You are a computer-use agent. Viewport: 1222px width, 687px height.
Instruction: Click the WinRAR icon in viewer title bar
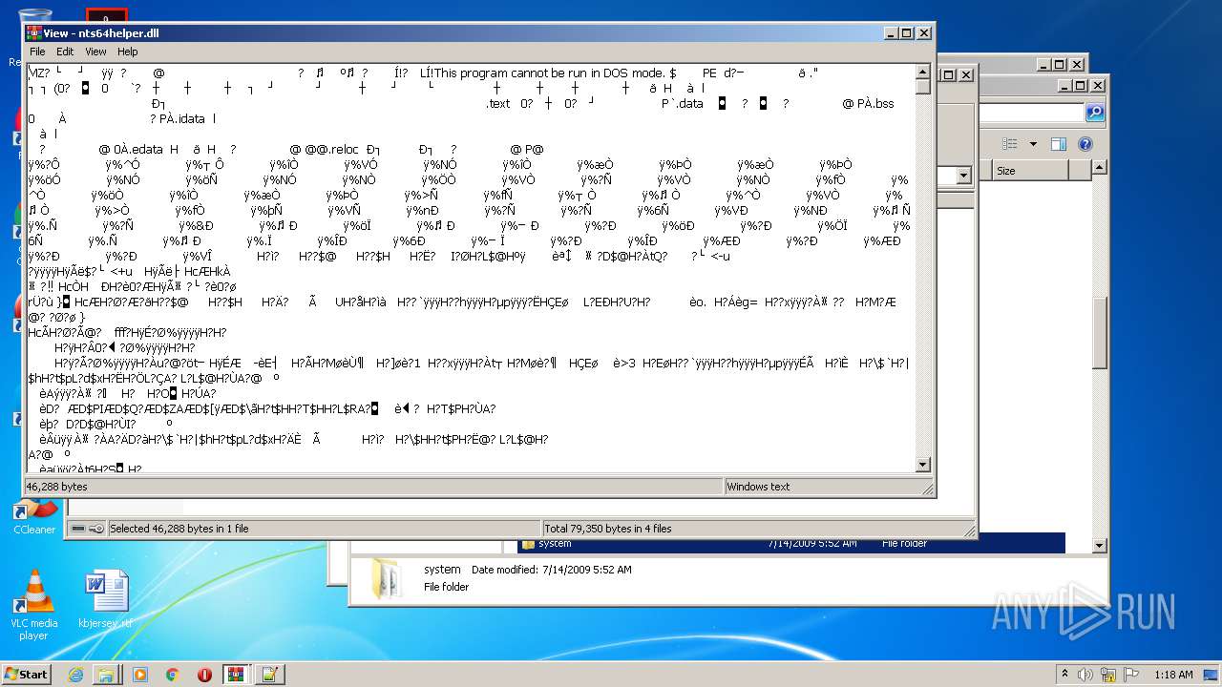(x=33, y=32)
